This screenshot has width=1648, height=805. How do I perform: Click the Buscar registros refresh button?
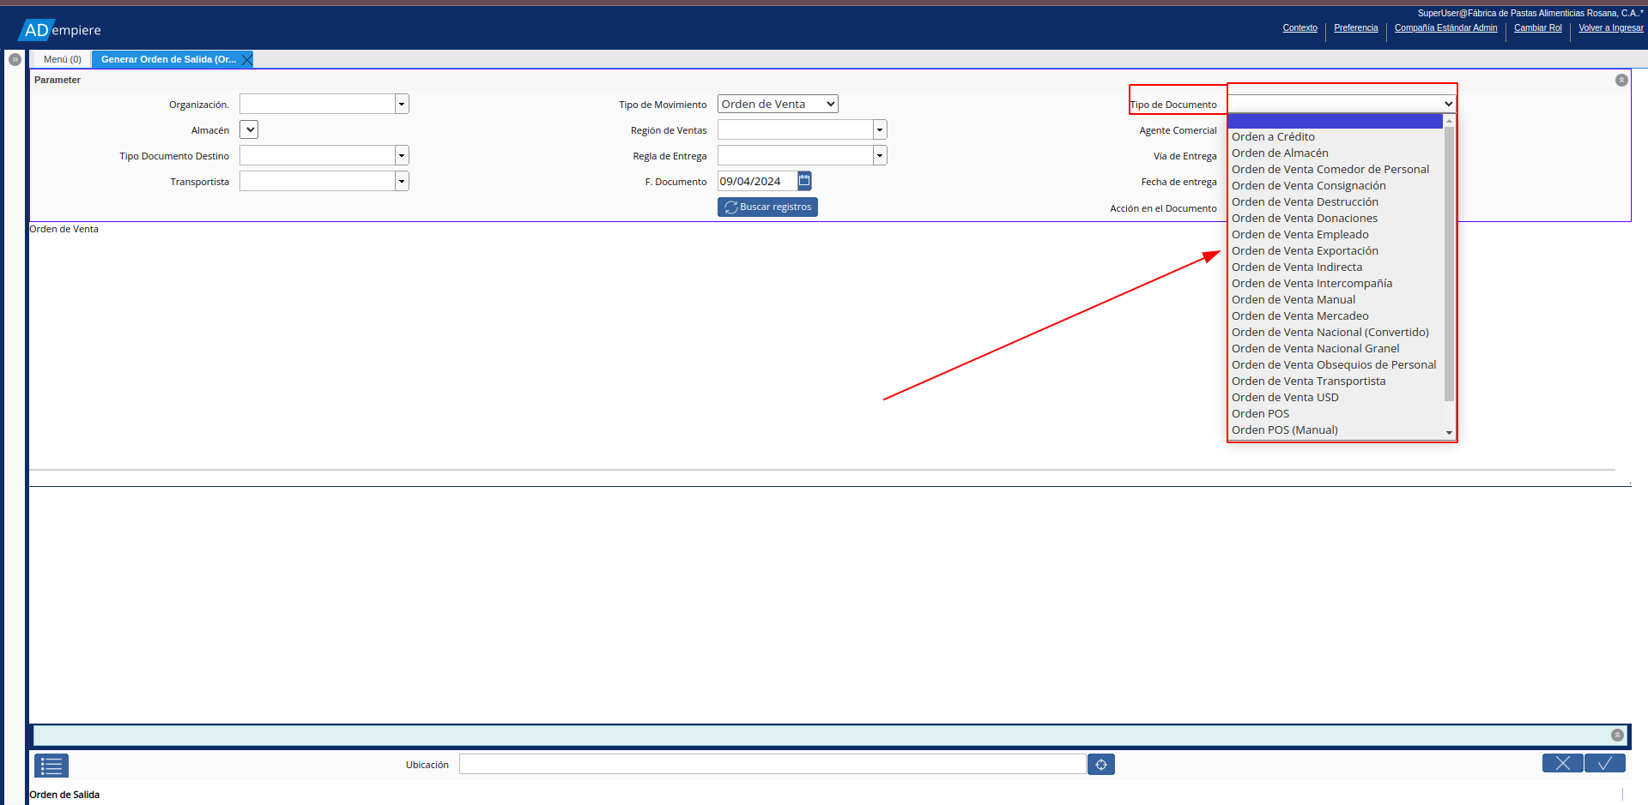(767, 207)
